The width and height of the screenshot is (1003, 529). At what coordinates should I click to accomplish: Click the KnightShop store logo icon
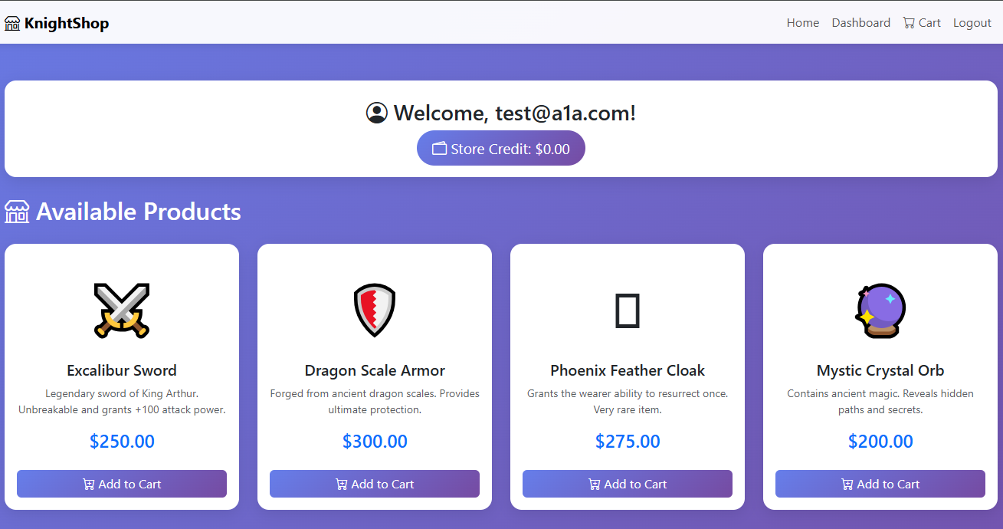pyautogui.click(x=12, y=24)
